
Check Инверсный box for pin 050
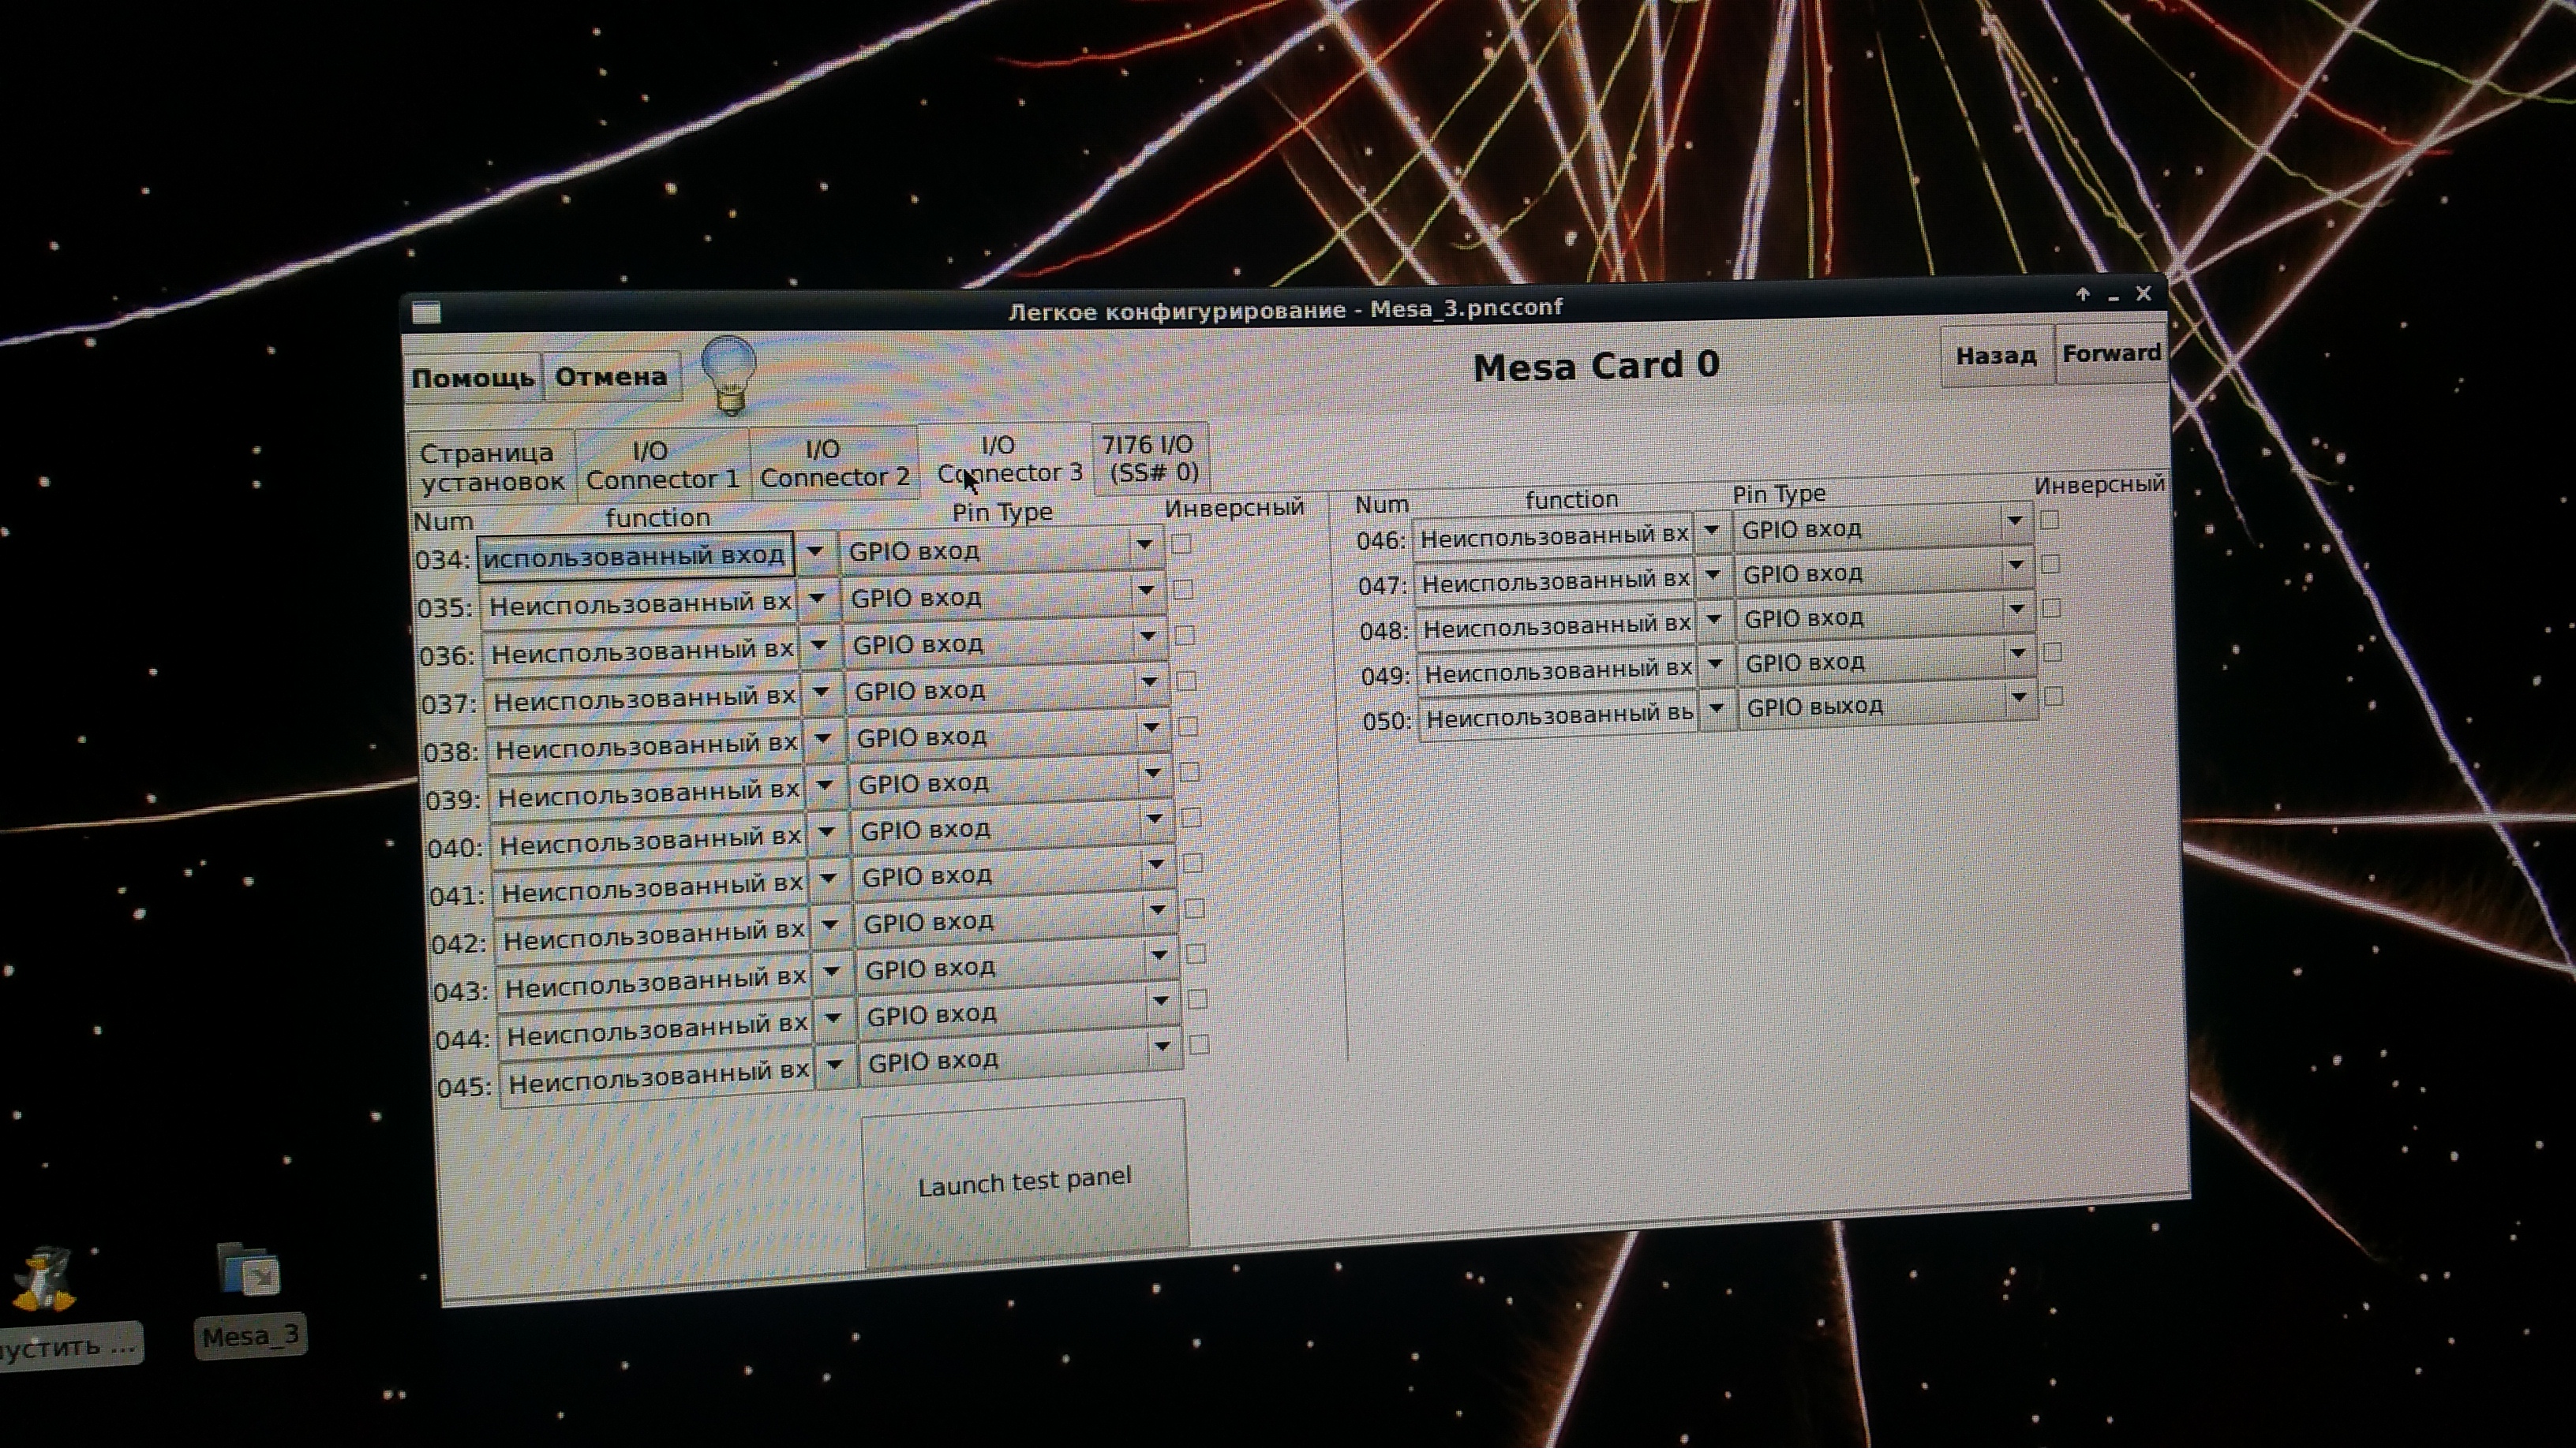(x=2054, y=696)
